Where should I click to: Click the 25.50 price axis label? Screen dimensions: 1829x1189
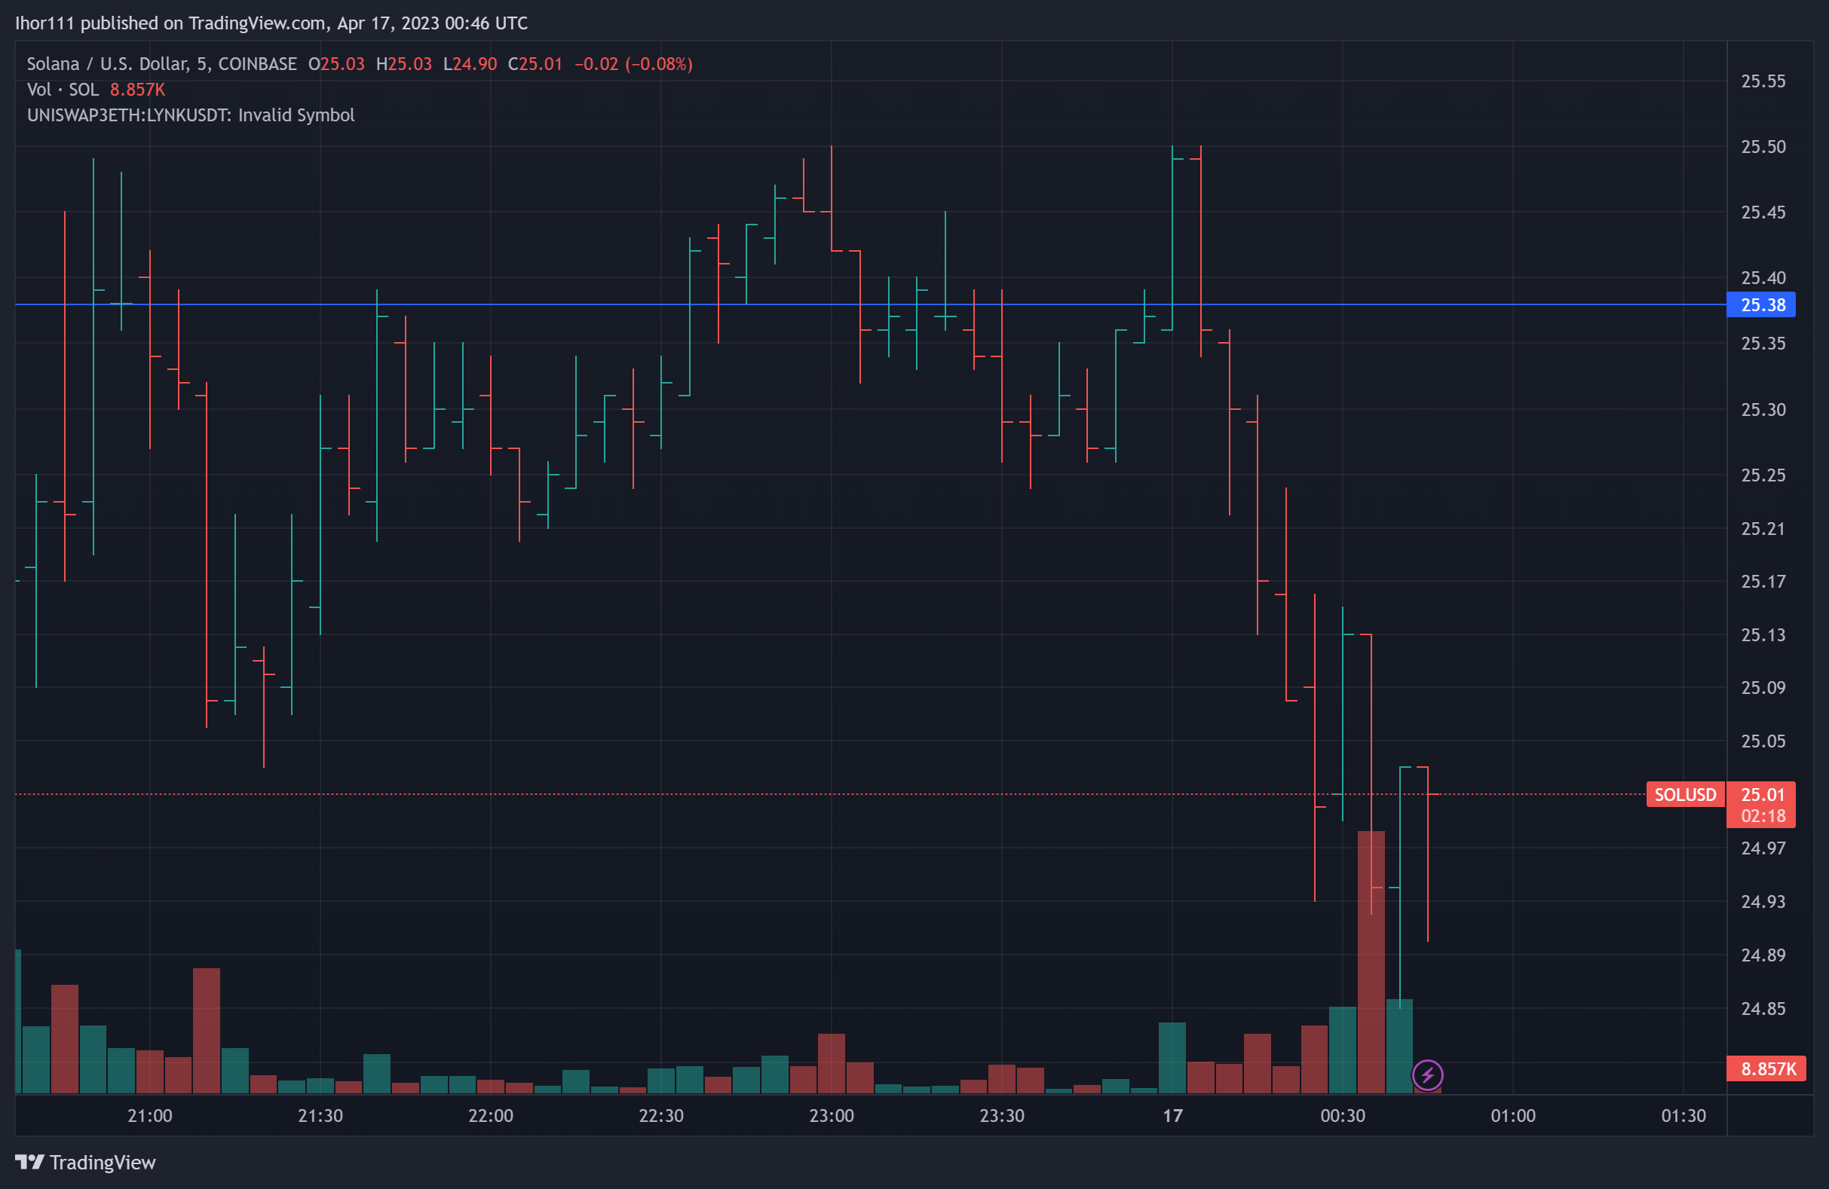1763,147
